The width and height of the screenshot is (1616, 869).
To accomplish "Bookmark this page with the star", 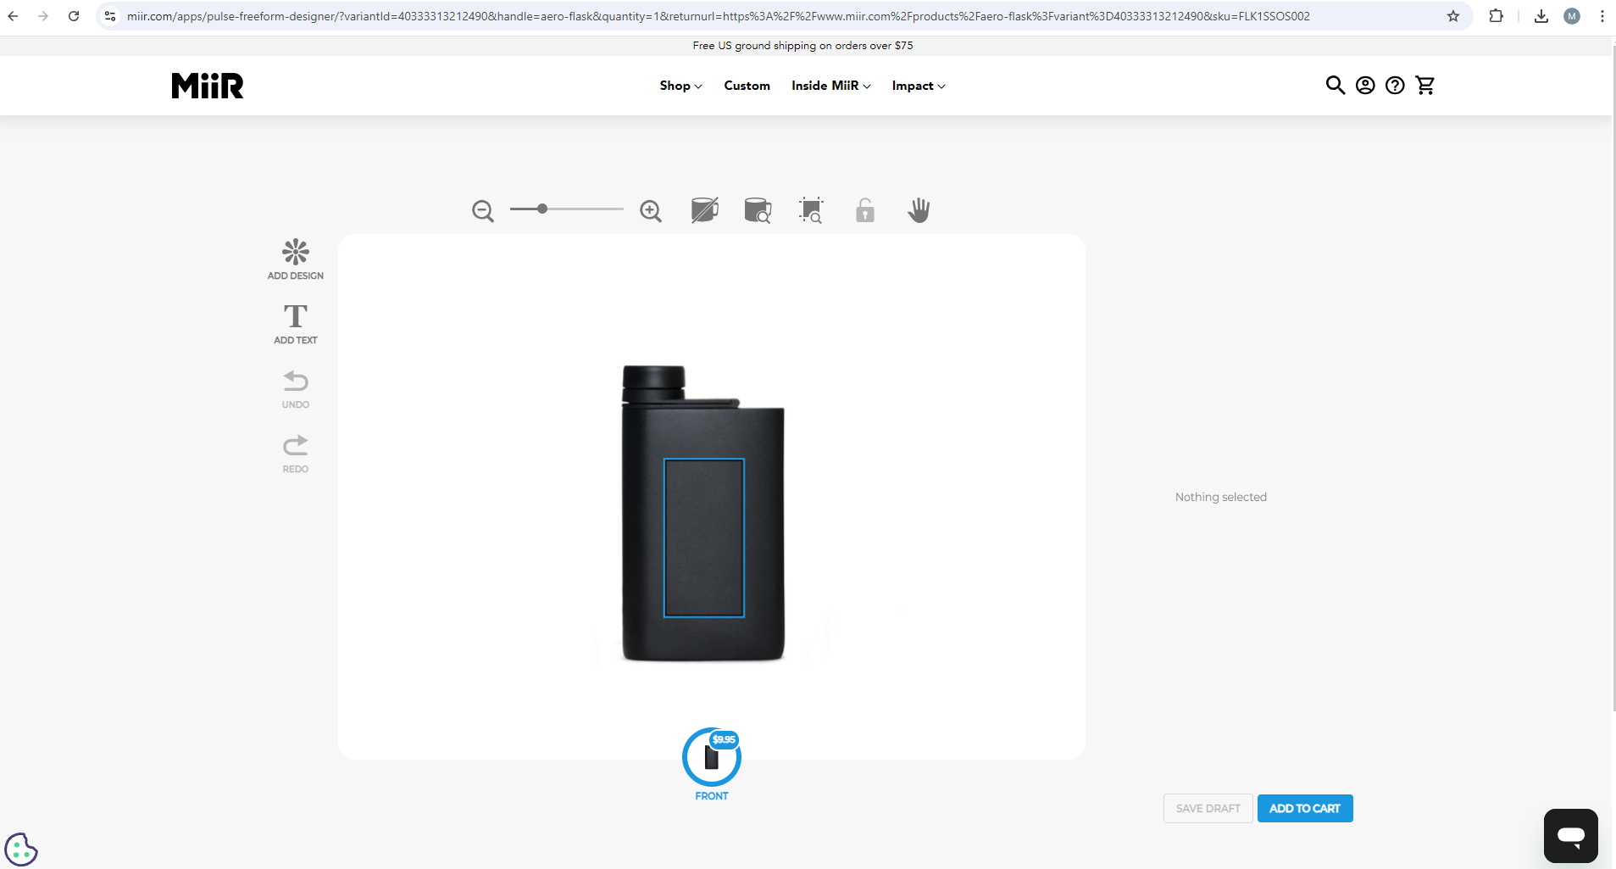I will (1453, 16).
